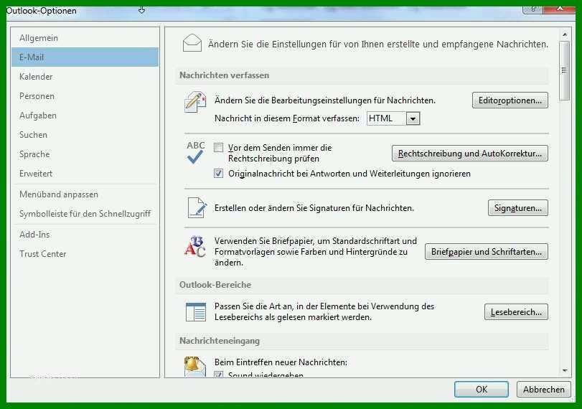
Task: Open the Signaturen dialog
Action: [x=518, y=208]
